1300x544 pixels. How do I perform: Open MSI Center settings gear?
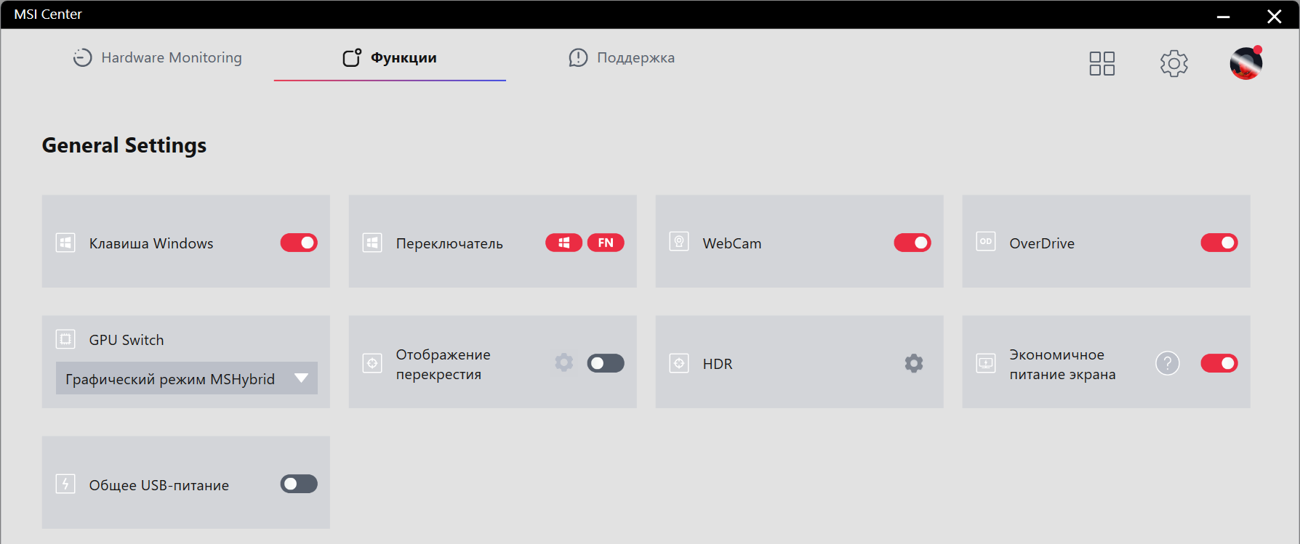pyautogui.click(x=1173, y=63)
